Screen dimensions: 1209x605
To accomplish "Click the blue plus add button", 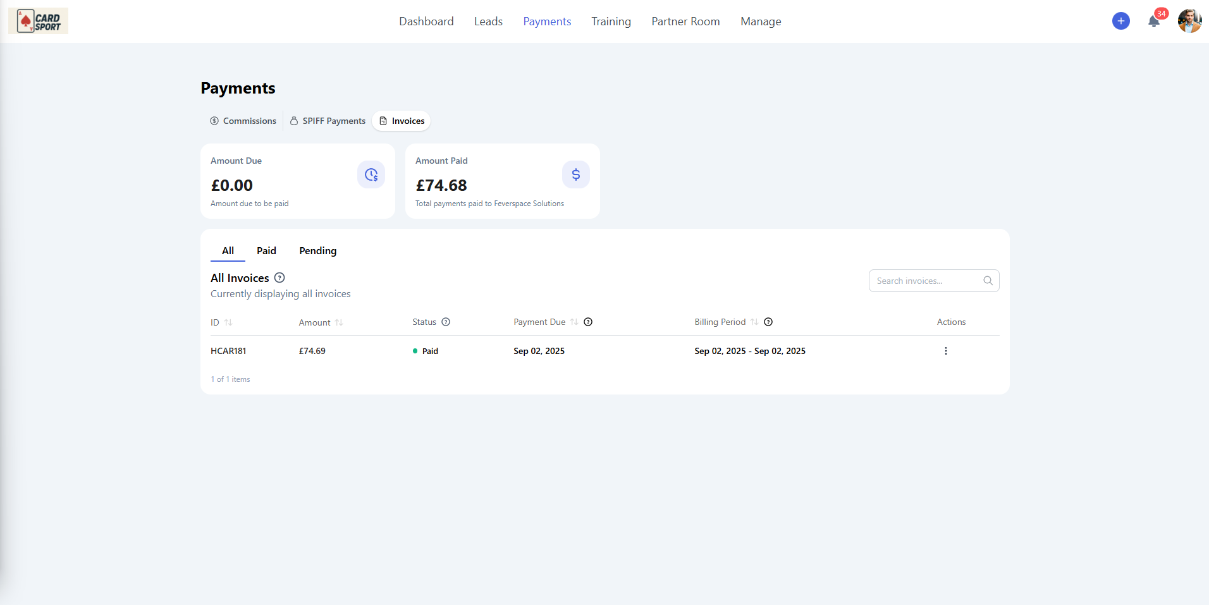I will 1120,21.
